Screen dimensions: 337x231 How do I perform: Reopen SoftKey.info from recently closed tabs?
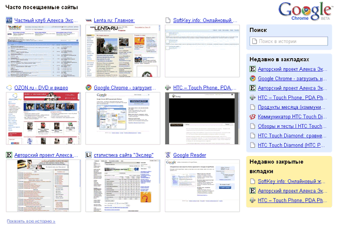292,182
